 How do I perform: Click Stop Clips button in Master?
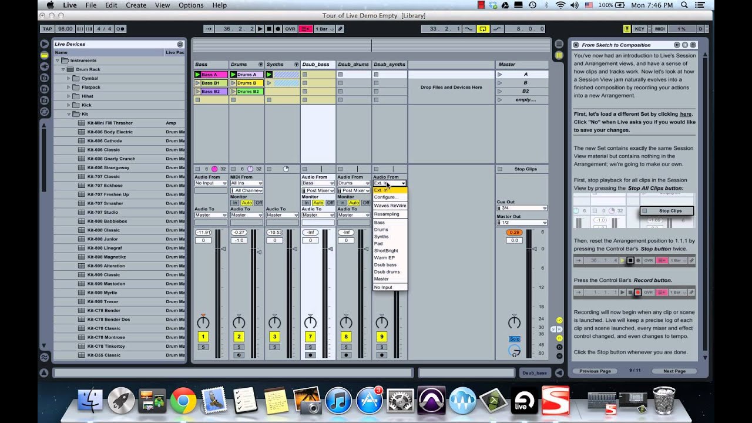[x=522, y=169]
